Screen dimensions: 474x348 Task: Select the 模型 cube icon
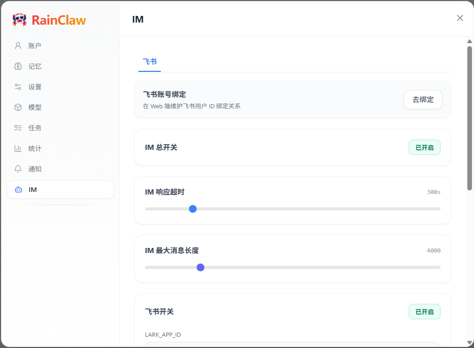(18, 107)
